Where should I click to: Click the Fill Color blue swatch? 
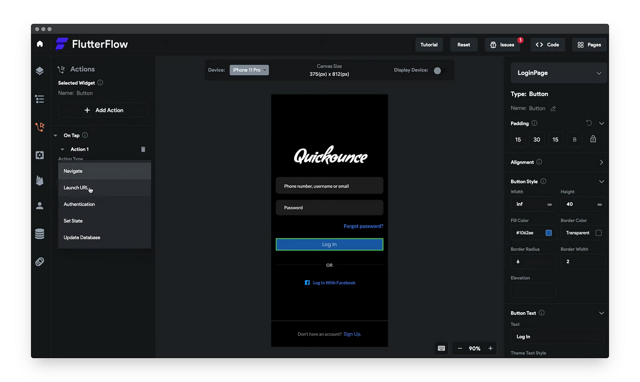(549, 233)
